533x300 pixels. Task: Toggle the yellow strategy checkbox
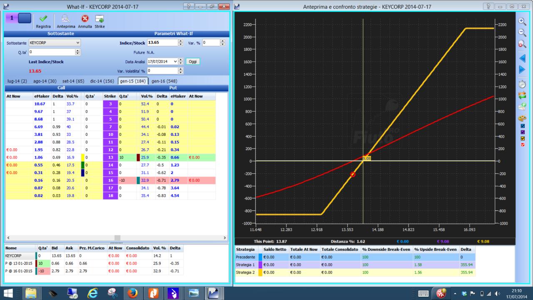522,138
